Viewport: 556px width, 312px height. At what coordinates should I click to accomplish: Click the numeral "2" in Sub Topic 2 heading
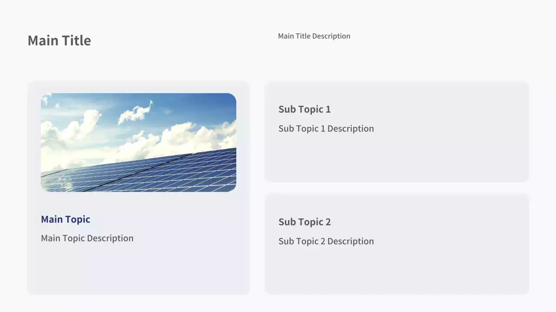(328, 222)
